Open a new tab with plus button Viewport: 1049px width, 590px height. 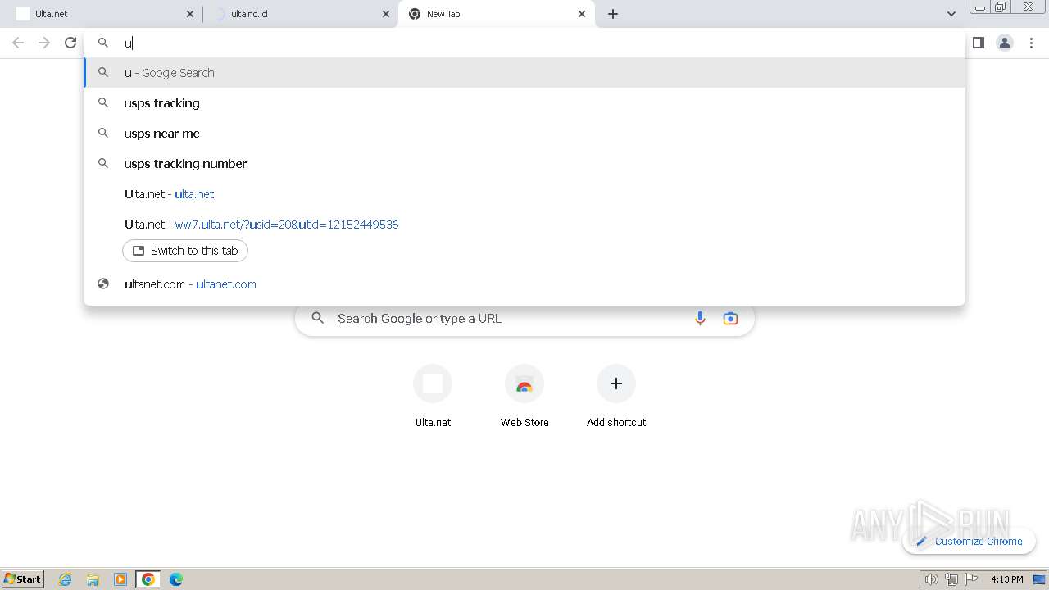coord(613,14)
